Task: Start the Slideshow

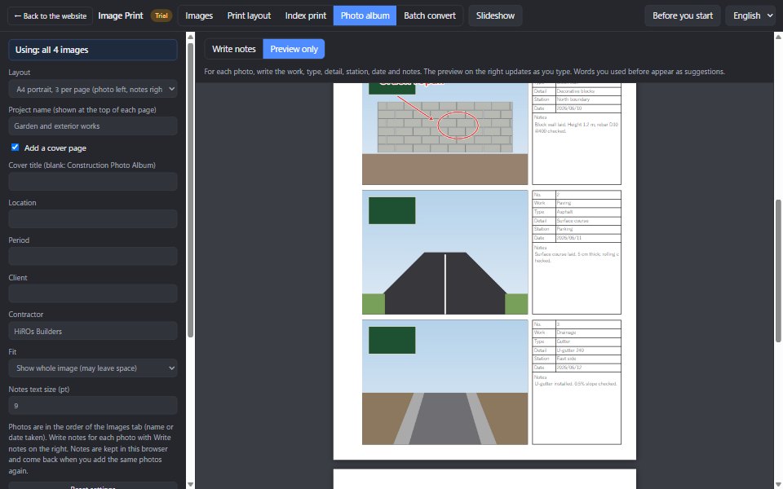Action: [x=495, y=15]
